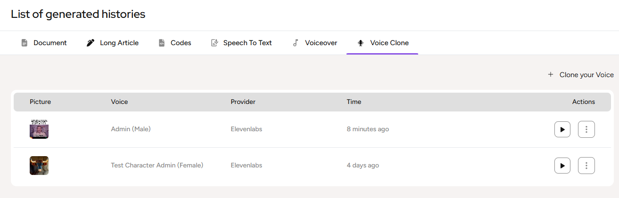
Task: Open the Long Article tab
Action: 119,43
